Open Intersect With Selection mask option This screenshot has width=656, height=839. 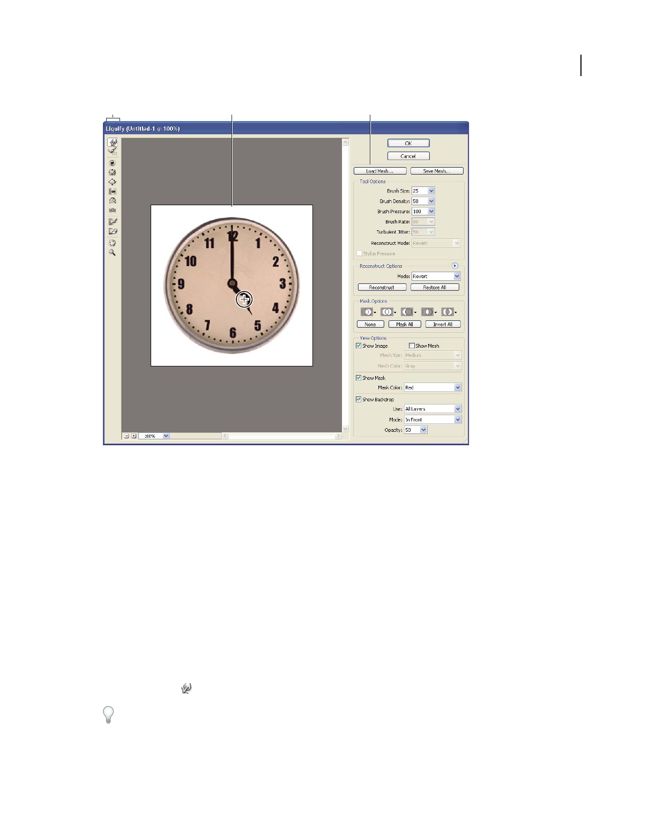pos(429,312)
